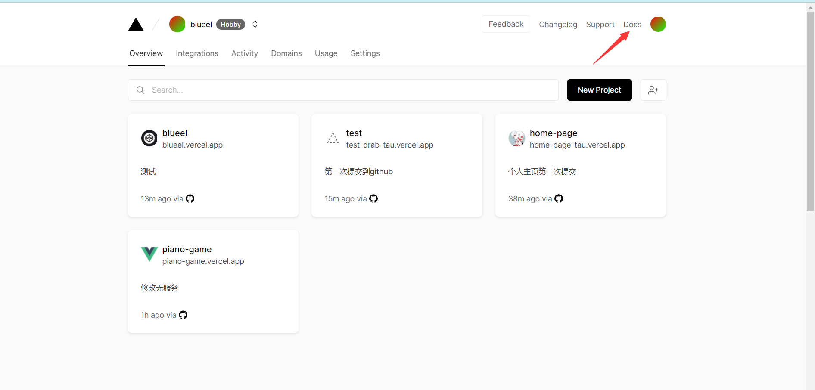815x390 pixels.
Task: Open the Support link
Action: click(x=600, y=25)
